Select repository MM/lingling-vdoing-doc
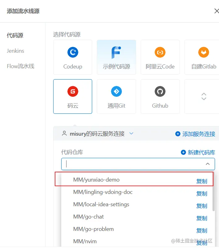 coord(103,192)
